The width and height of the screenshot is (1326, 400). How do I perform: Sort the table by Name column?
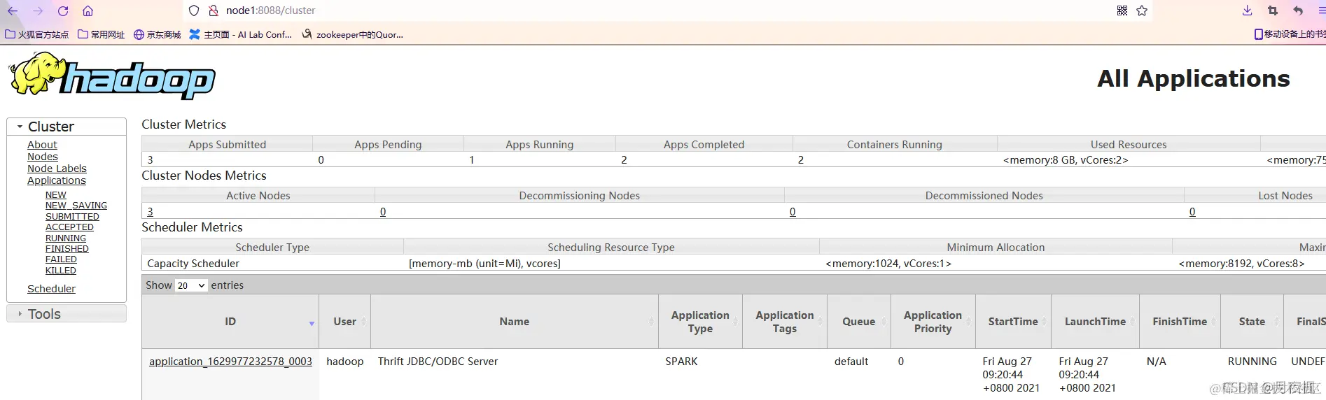tap(515, 322)
